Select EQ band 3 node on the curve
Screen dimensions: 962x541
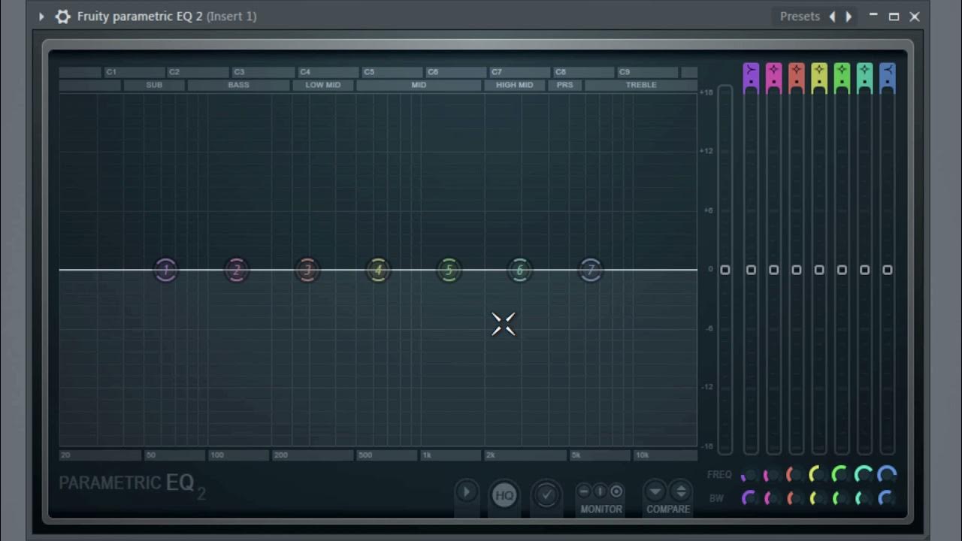pyautogui.click(x=307, y=270)
